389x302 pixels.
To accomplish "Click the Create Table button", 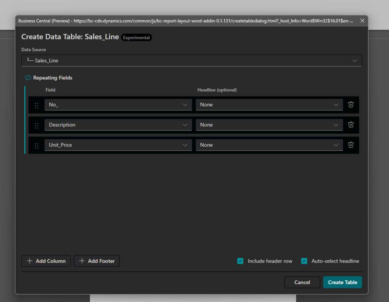I will click(342, 282).
